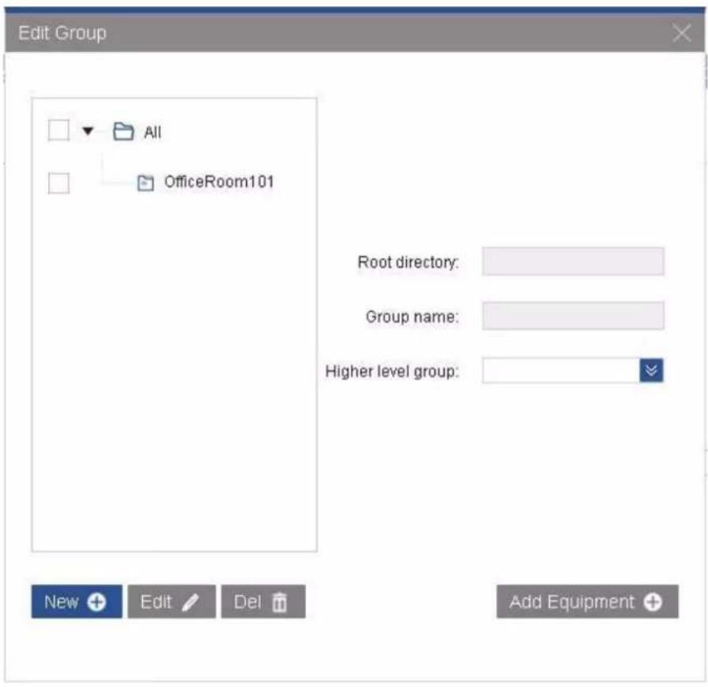This screenshot has height=687, width=708.
Task: Click the Edit group button
Action: (172, 601)
